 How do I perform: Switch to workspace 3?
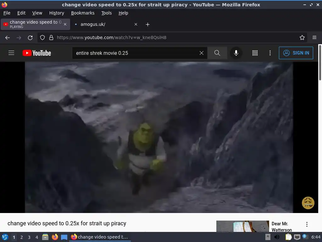coord(29,237)
